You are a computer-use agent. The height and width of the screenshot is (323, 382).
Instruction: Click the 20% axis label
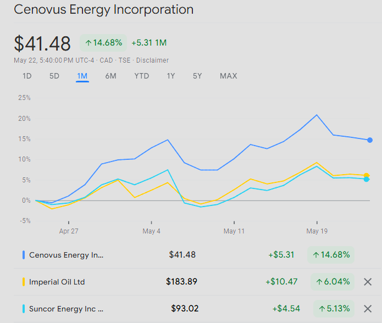[x=24, y=119]
